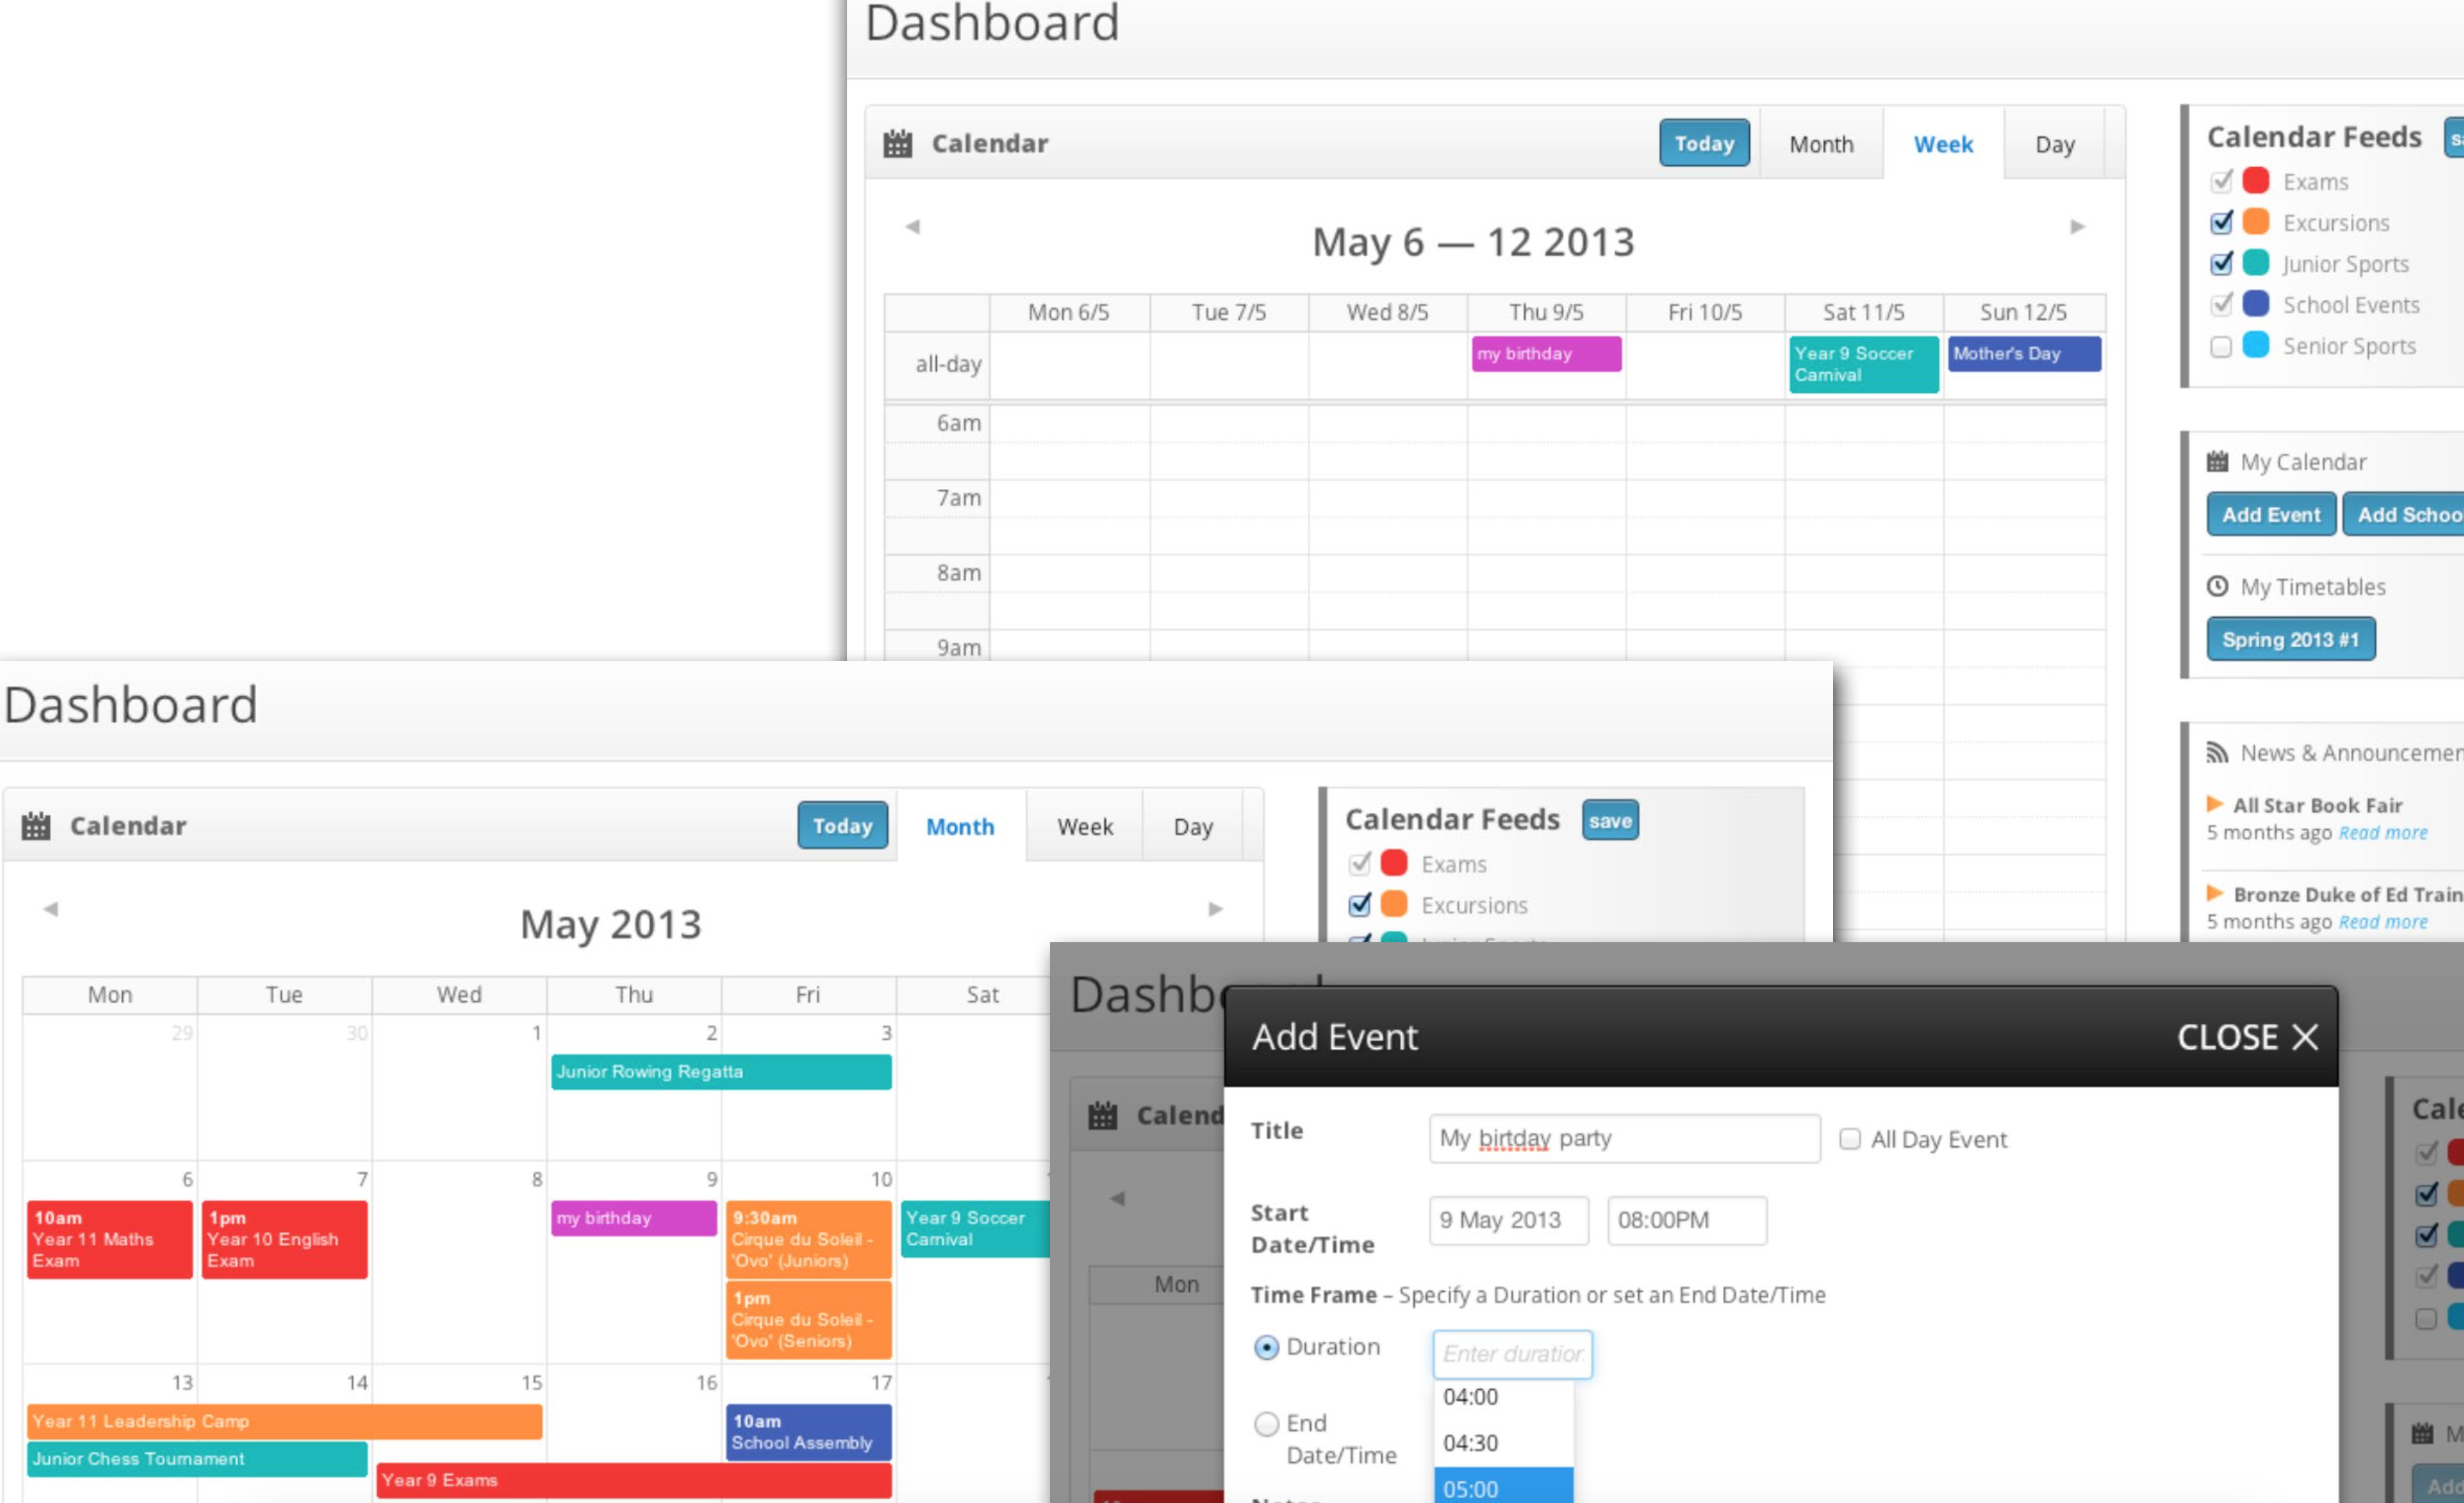Switch to Week tab in month calendar
Screen dimensions: 2464x1503
[1084, 826]
